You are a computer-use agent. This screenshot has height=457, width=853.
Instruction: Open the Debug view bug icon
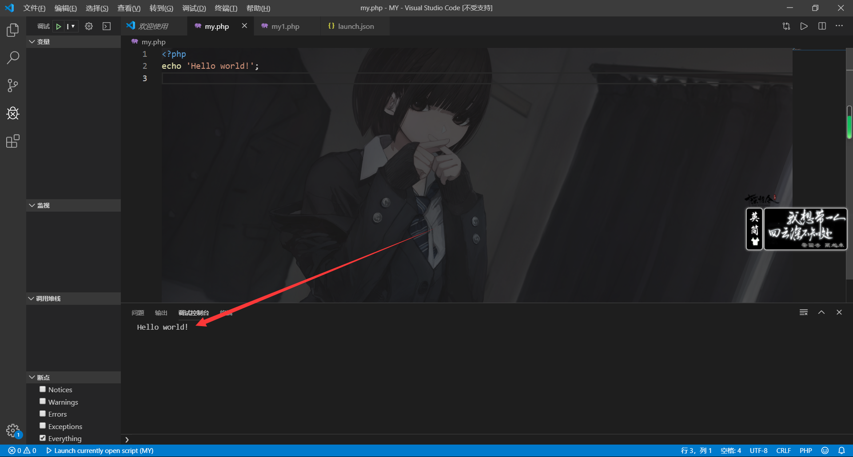[13, 114]
